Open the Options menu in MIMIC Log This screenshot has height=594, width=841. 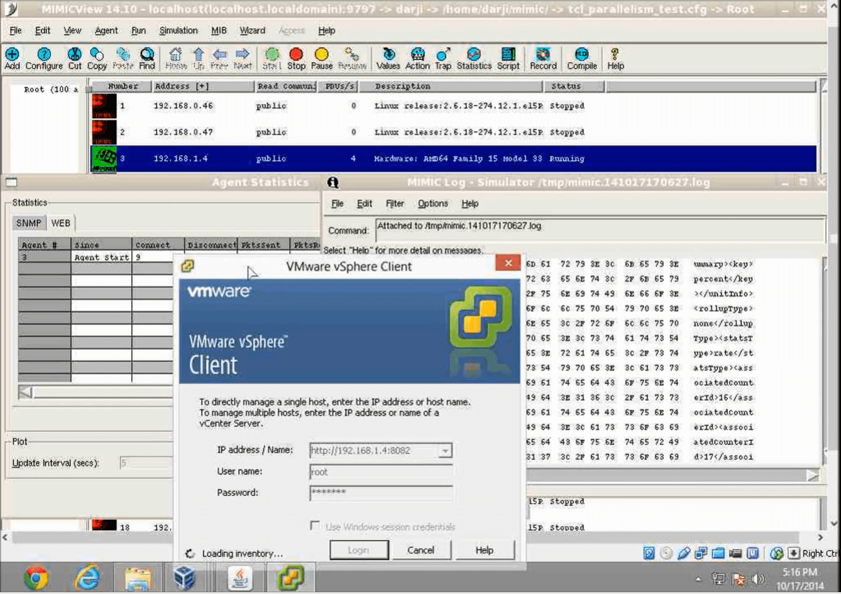point(432,204)
